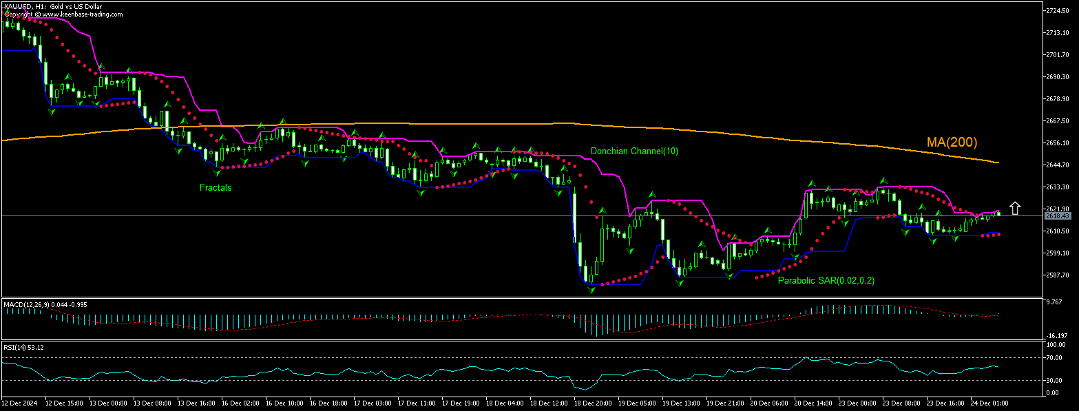Click the current price tag 2618.43
The image size is (1079, 411).
tap(1057, 216)
